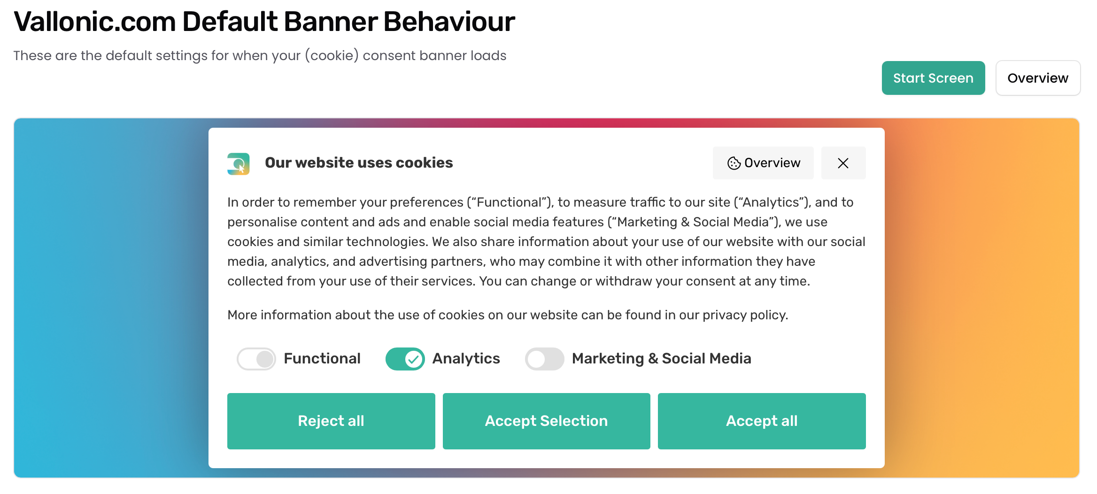The height and width of the screenshot is (494, 1097).
Task: Click the checkmark knob on Analytics switch
Action: [414, 359]
